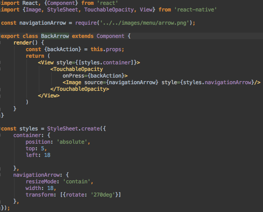Click the extends keyword

83,36
